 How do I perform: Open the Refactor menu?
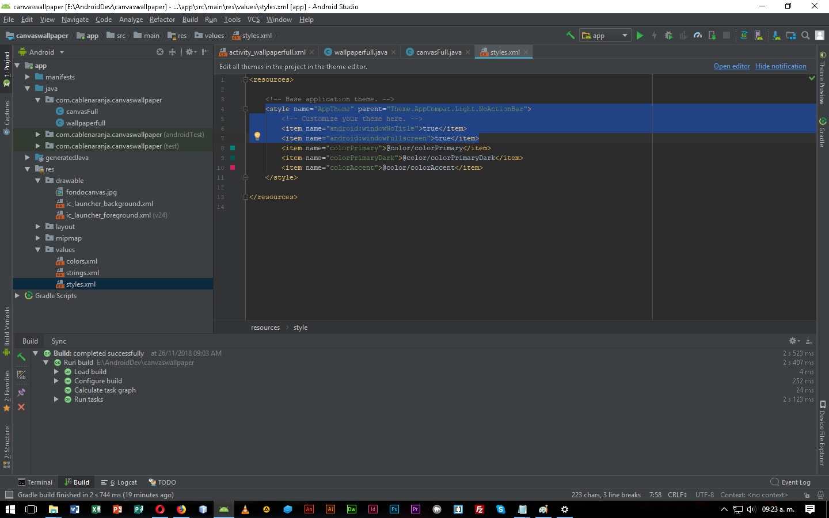[162, 20]
